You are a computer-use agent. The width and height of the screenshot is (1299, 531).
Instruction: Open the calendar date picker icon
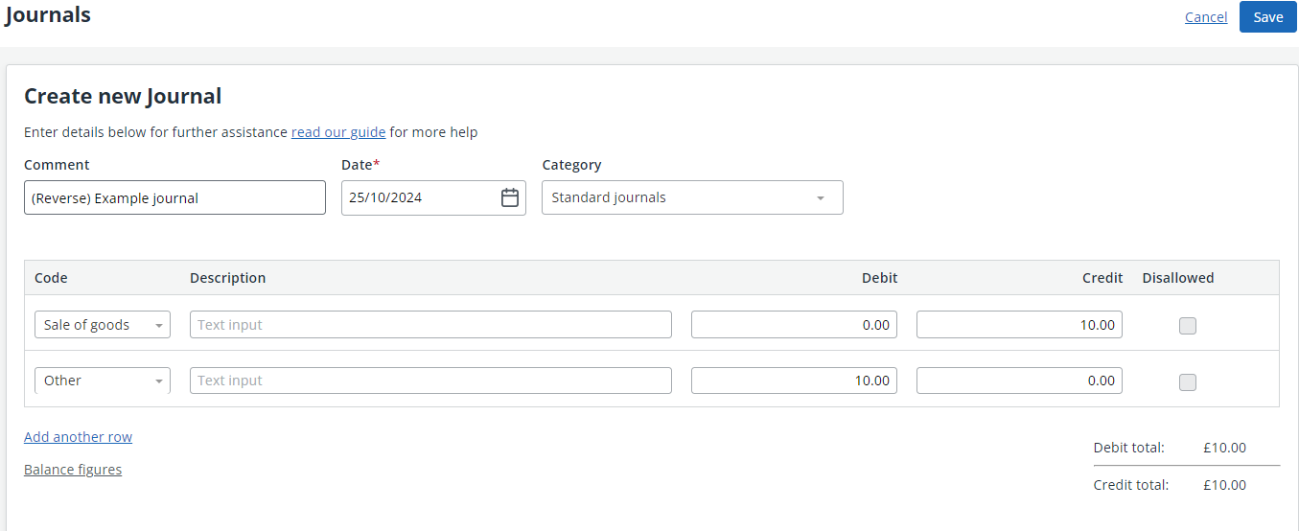[510, 197]
